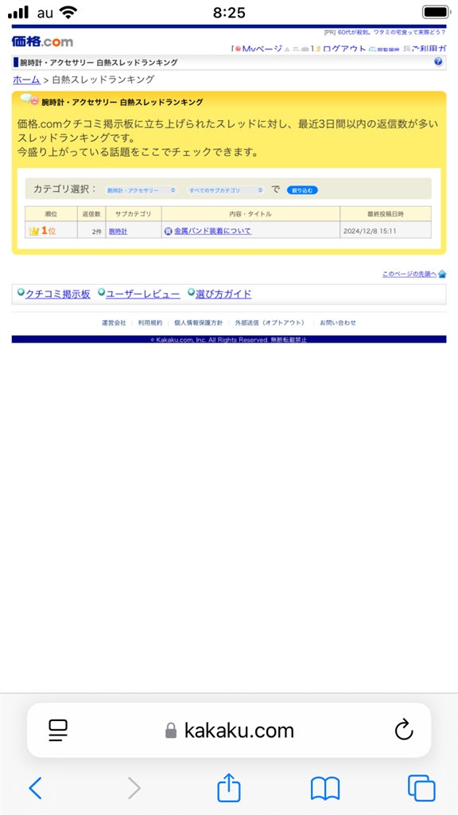Tap the Safari back arrow
Viewport: 458px width, 815px height.
pyautogui.click(x=35, y=789)
